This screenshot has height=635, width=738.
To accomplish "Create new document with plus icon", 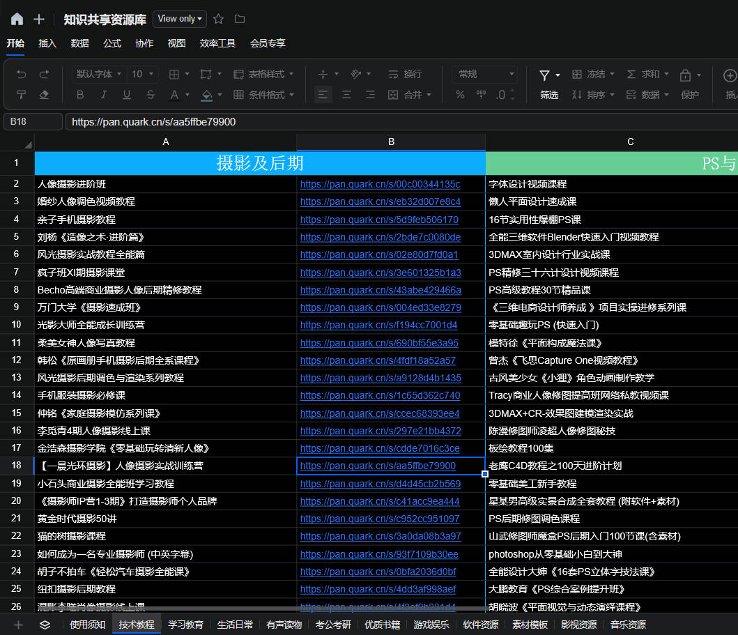I will [39, 19].
